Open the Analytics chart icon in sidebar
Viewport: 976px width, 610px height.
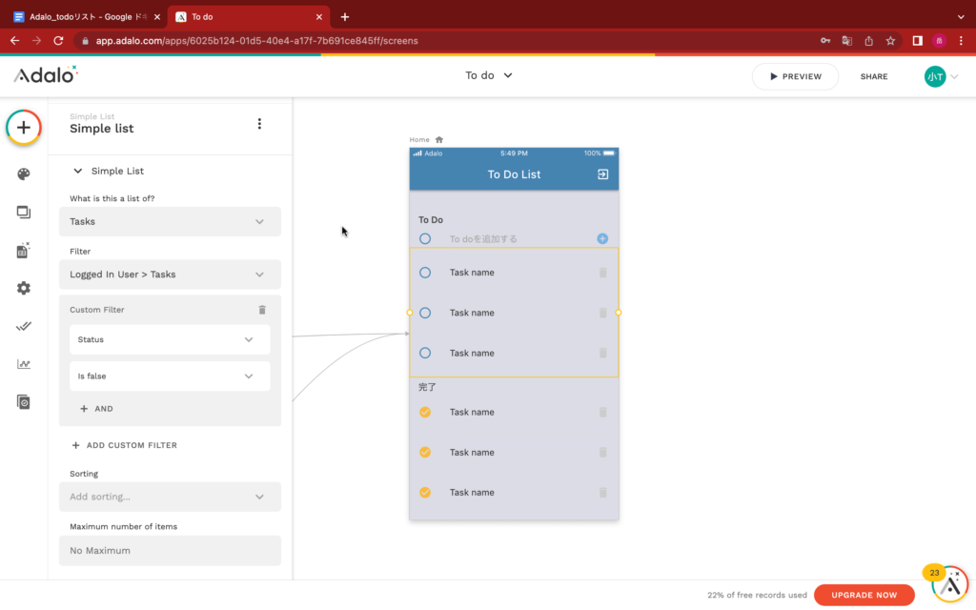(24, 364)
